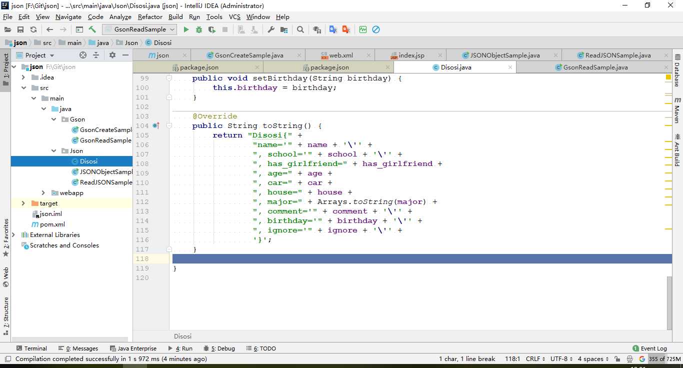Screen dimensions: 683x368
Task: Switch to the GsonCreateSample.java tab
Action: coord(248,55)
